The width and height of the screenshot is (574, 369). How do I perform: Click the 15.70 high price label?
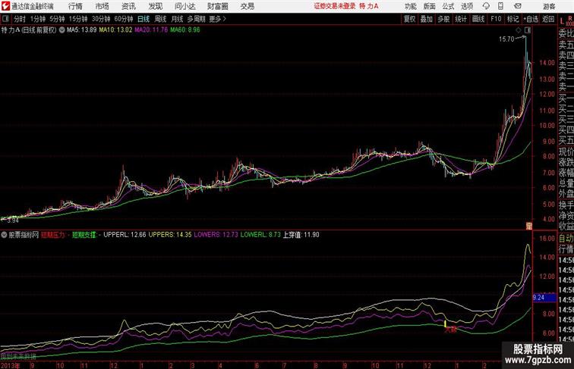pos(506,39)
